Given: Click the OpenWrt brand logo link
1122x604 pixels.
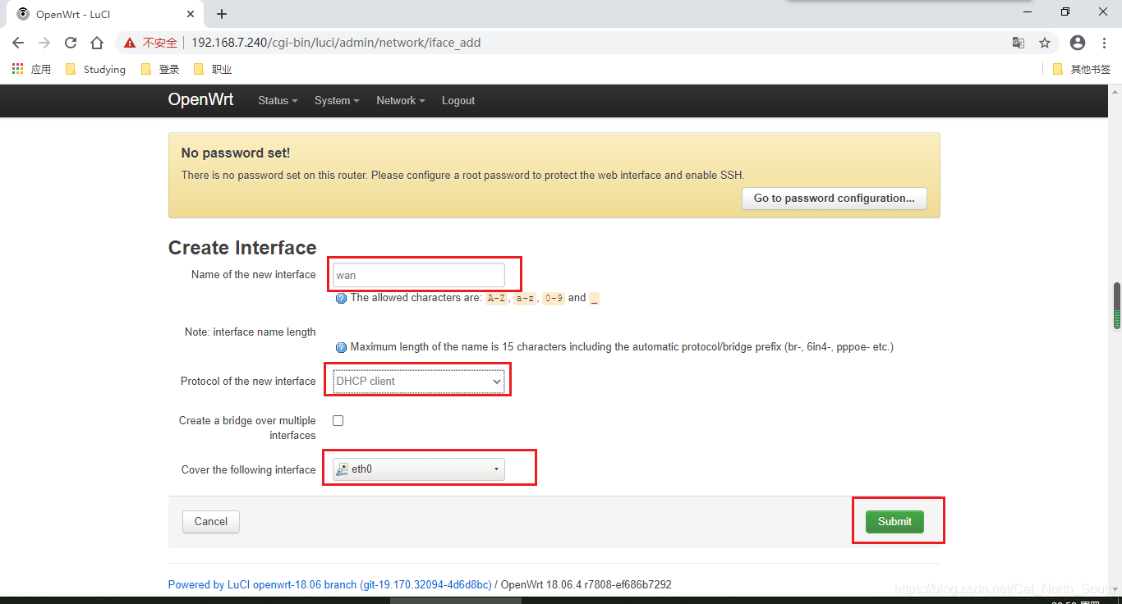Looking at the screenshot, I should pos(200,99).
